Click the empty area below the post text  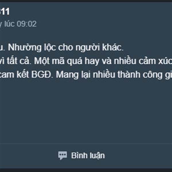pyautogui.click(x=86, y=110)
